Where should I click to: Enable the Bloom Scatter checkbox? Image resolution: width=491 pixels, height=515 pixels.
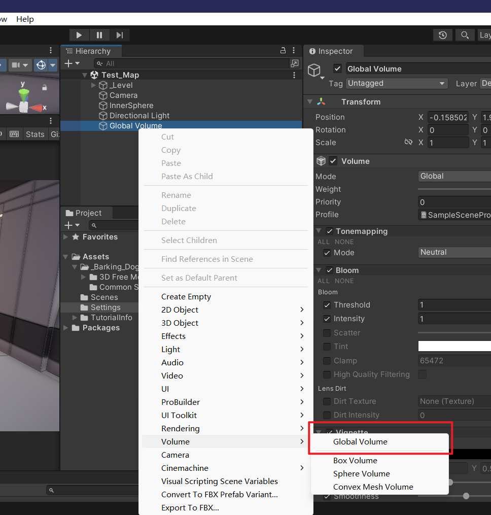click(x=327, y=333)
